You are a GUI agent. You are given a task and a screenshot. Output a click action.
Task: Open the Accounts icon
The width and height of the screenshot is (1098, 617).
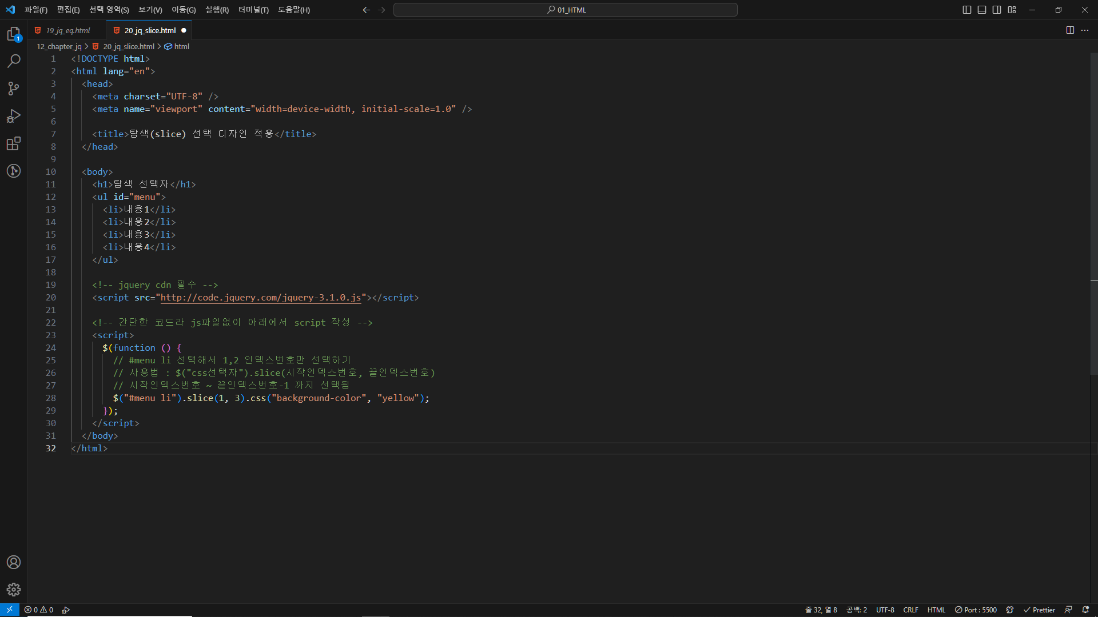[x=14, y=562]
